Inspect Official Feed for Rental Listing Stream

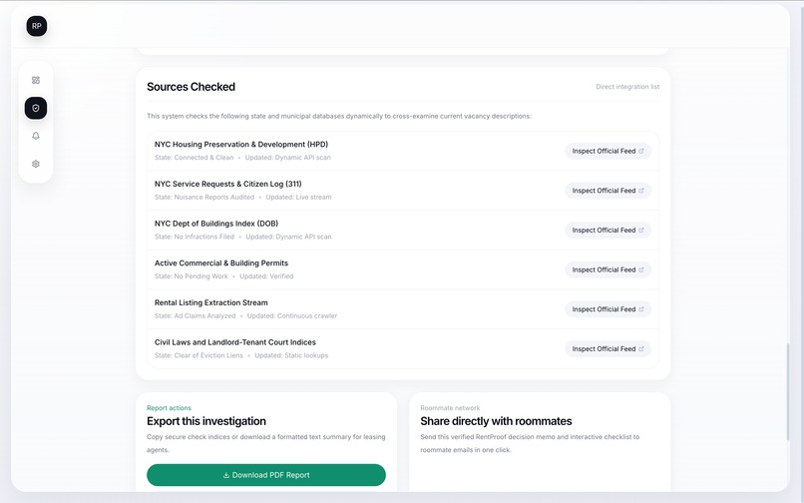607,309
